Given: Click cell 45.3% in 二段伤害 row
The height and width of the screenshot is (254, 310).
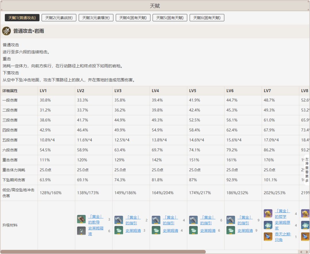Looking at the screenshot, I should [x=243, y=110].
